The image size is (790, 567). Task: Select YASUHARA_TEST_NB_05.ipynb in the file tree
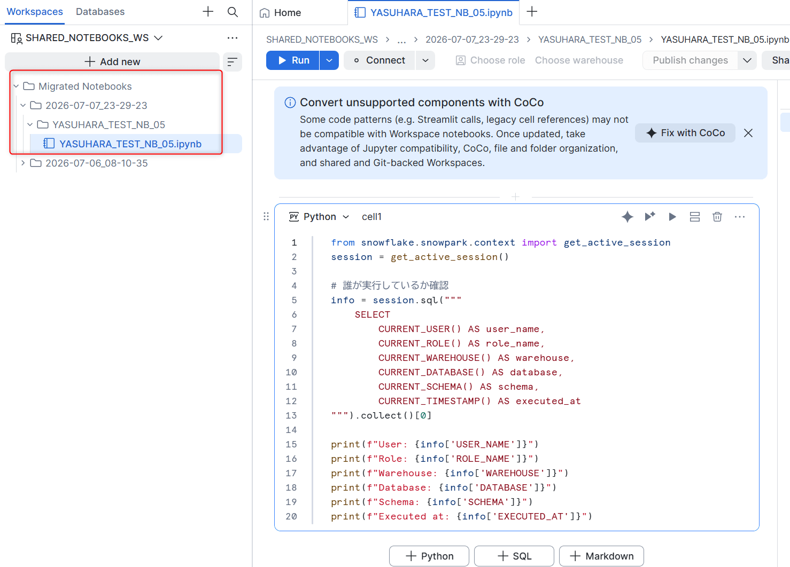[x=130, y=144]
